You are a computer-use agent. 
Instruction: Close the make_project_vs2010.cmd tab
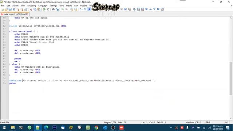point(27,14)
